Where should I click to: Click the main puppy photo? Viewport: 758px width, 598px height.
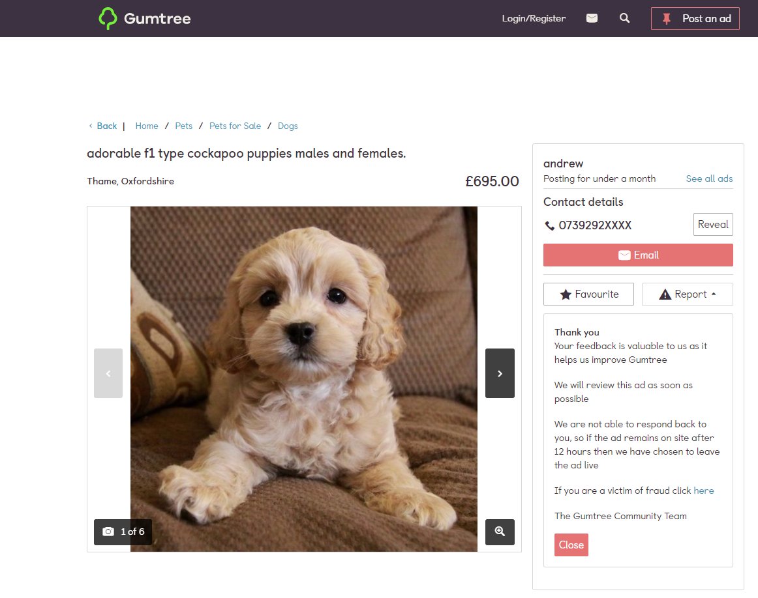coord(304,378)
